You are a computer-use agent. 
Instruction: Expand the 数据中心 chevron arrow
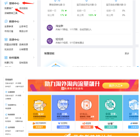click(34, 21)
